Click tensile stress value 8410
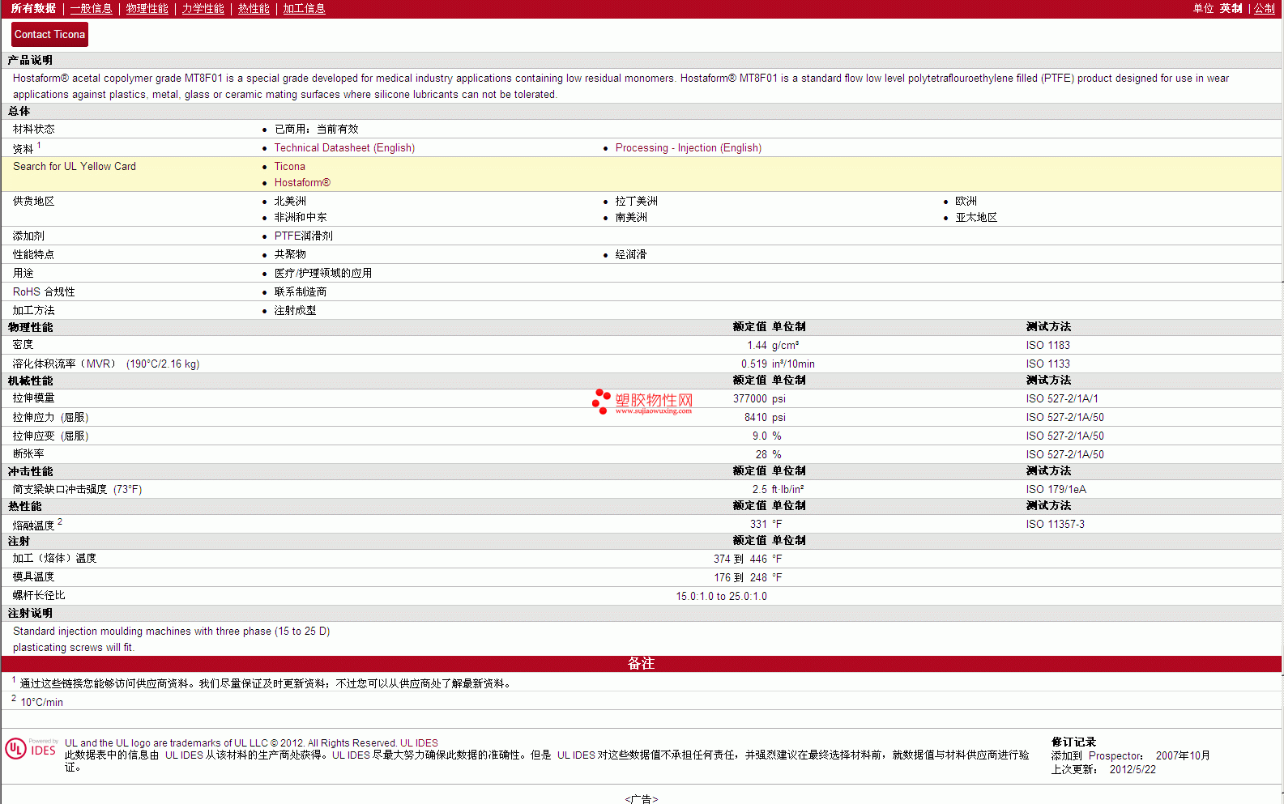The width and height of the screenshot is (1284, 804). click(x=756, y=418)
